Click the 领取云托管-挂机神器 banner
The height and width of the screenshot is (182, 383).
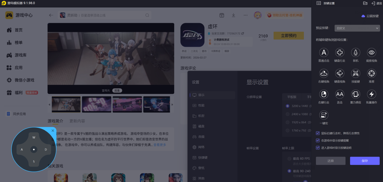coord(284,15)
